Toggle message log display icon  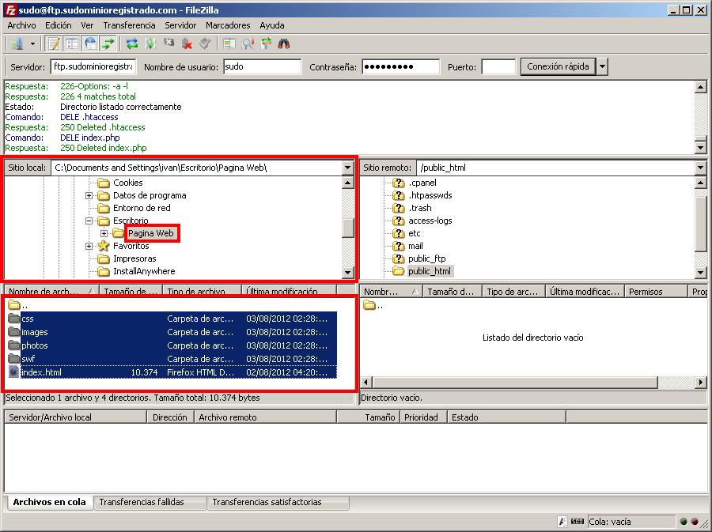coord(54,44)
